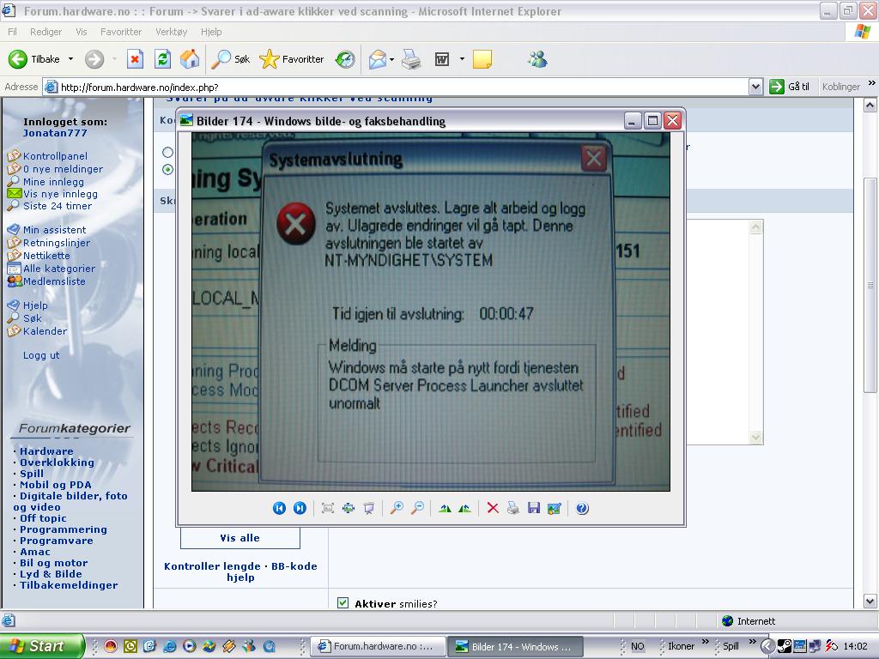The image size is (879, 659).
Task: Open Kontrollpanel link
Action: click(55, 156)
